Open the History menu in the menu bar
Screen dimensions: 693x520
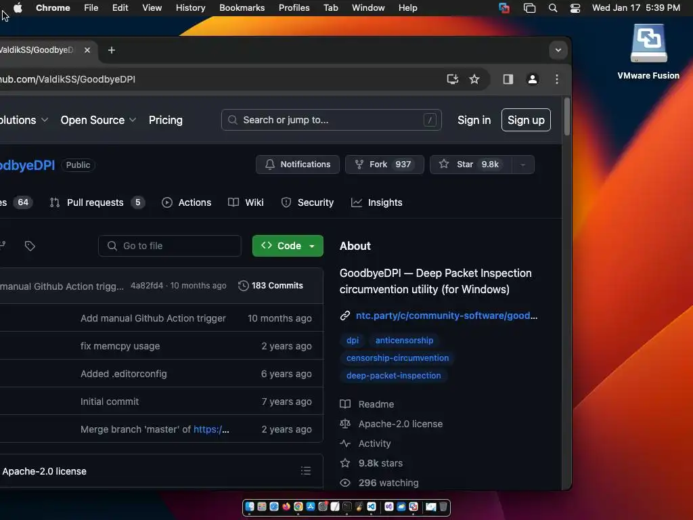coord(190,8)
